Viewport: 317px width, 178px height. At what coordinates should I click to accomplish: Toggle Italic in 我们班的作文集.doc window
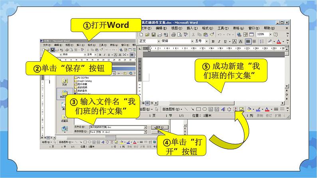tap(219, 41)
